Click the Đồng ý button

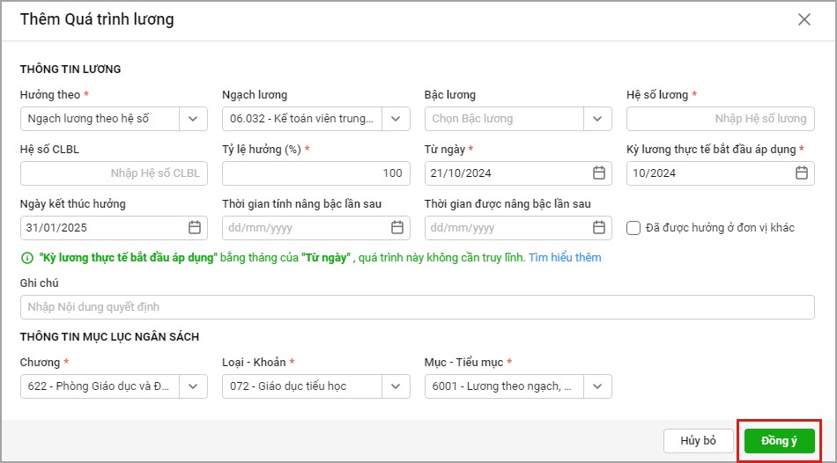click(x=779, y=440)
